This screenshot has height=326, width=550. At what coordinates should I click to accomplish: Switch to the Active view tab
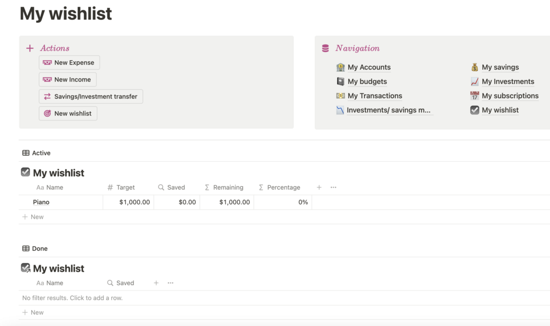pos(37,153)
